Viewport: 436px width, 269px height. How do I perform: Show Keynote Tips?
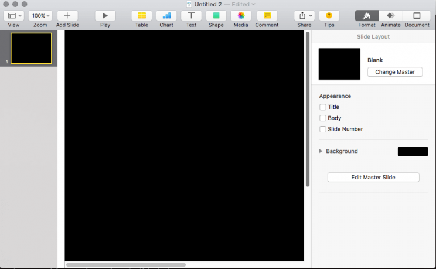point(329,16)
